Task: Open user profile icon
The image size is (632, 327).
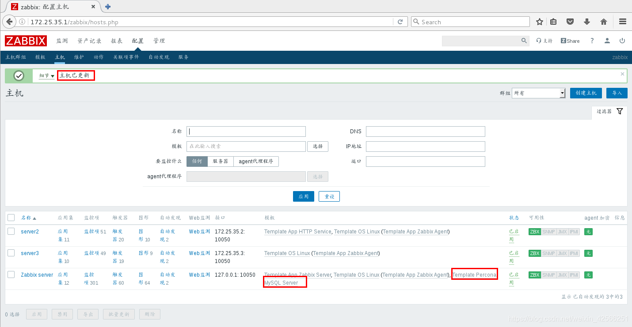Action: (x=607, y=41)
